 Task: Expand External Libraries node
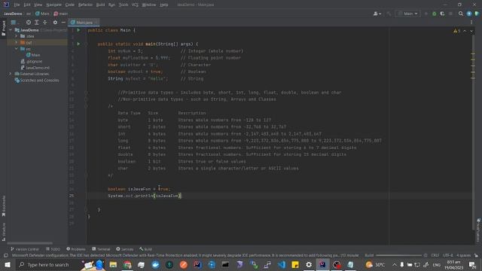[10, 74]
